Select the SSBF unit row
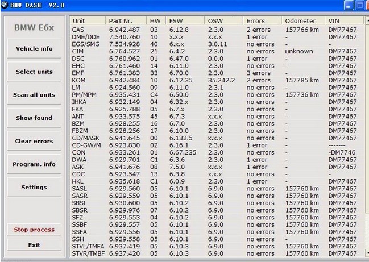This screenshot has width=369, height=262. pos(217,225)
